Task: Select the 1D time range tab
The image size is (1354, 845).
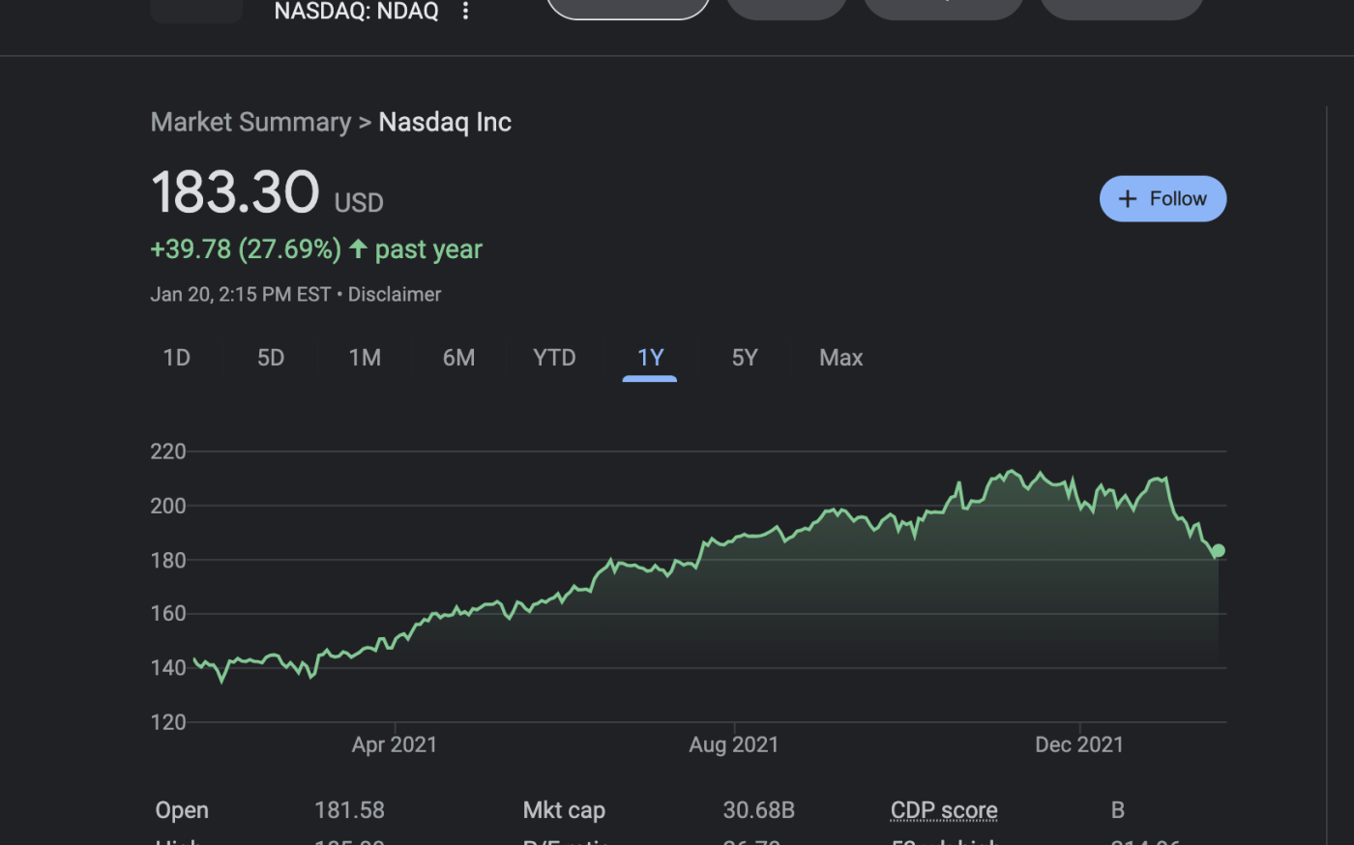Action: [177, 358]
